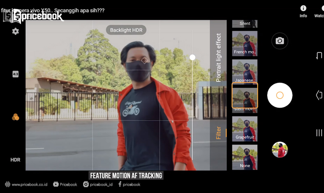Apply the Japanese filter
The image size is (324, 193).
[245, 71]
